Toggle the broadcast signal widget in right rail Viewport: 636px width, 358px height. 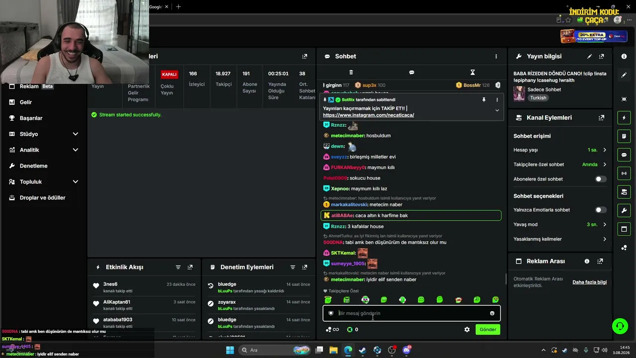point(624,174)
